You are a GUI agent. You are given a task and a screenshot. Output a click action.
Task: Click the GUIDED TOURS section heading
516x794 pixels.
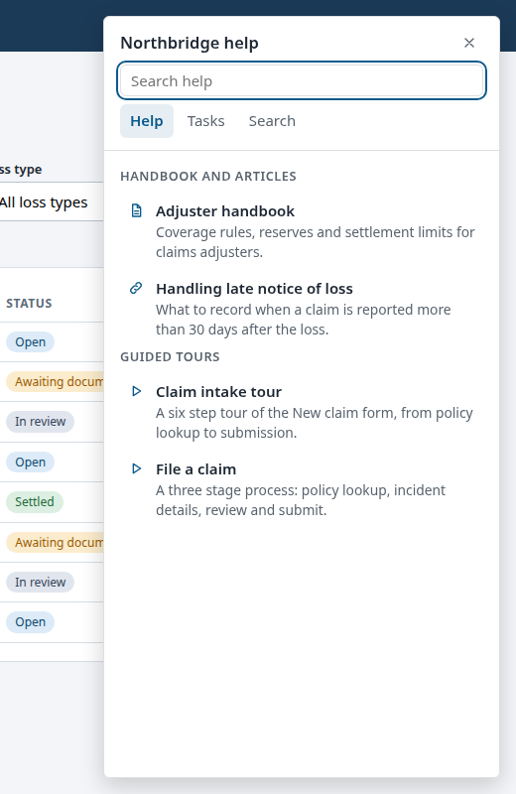click(x=170, y=357)
